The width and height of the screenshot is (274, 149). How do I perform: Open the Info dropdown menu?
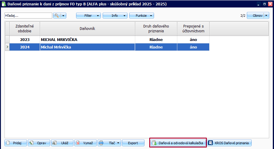pyautogui.click(x=115, y=16)
